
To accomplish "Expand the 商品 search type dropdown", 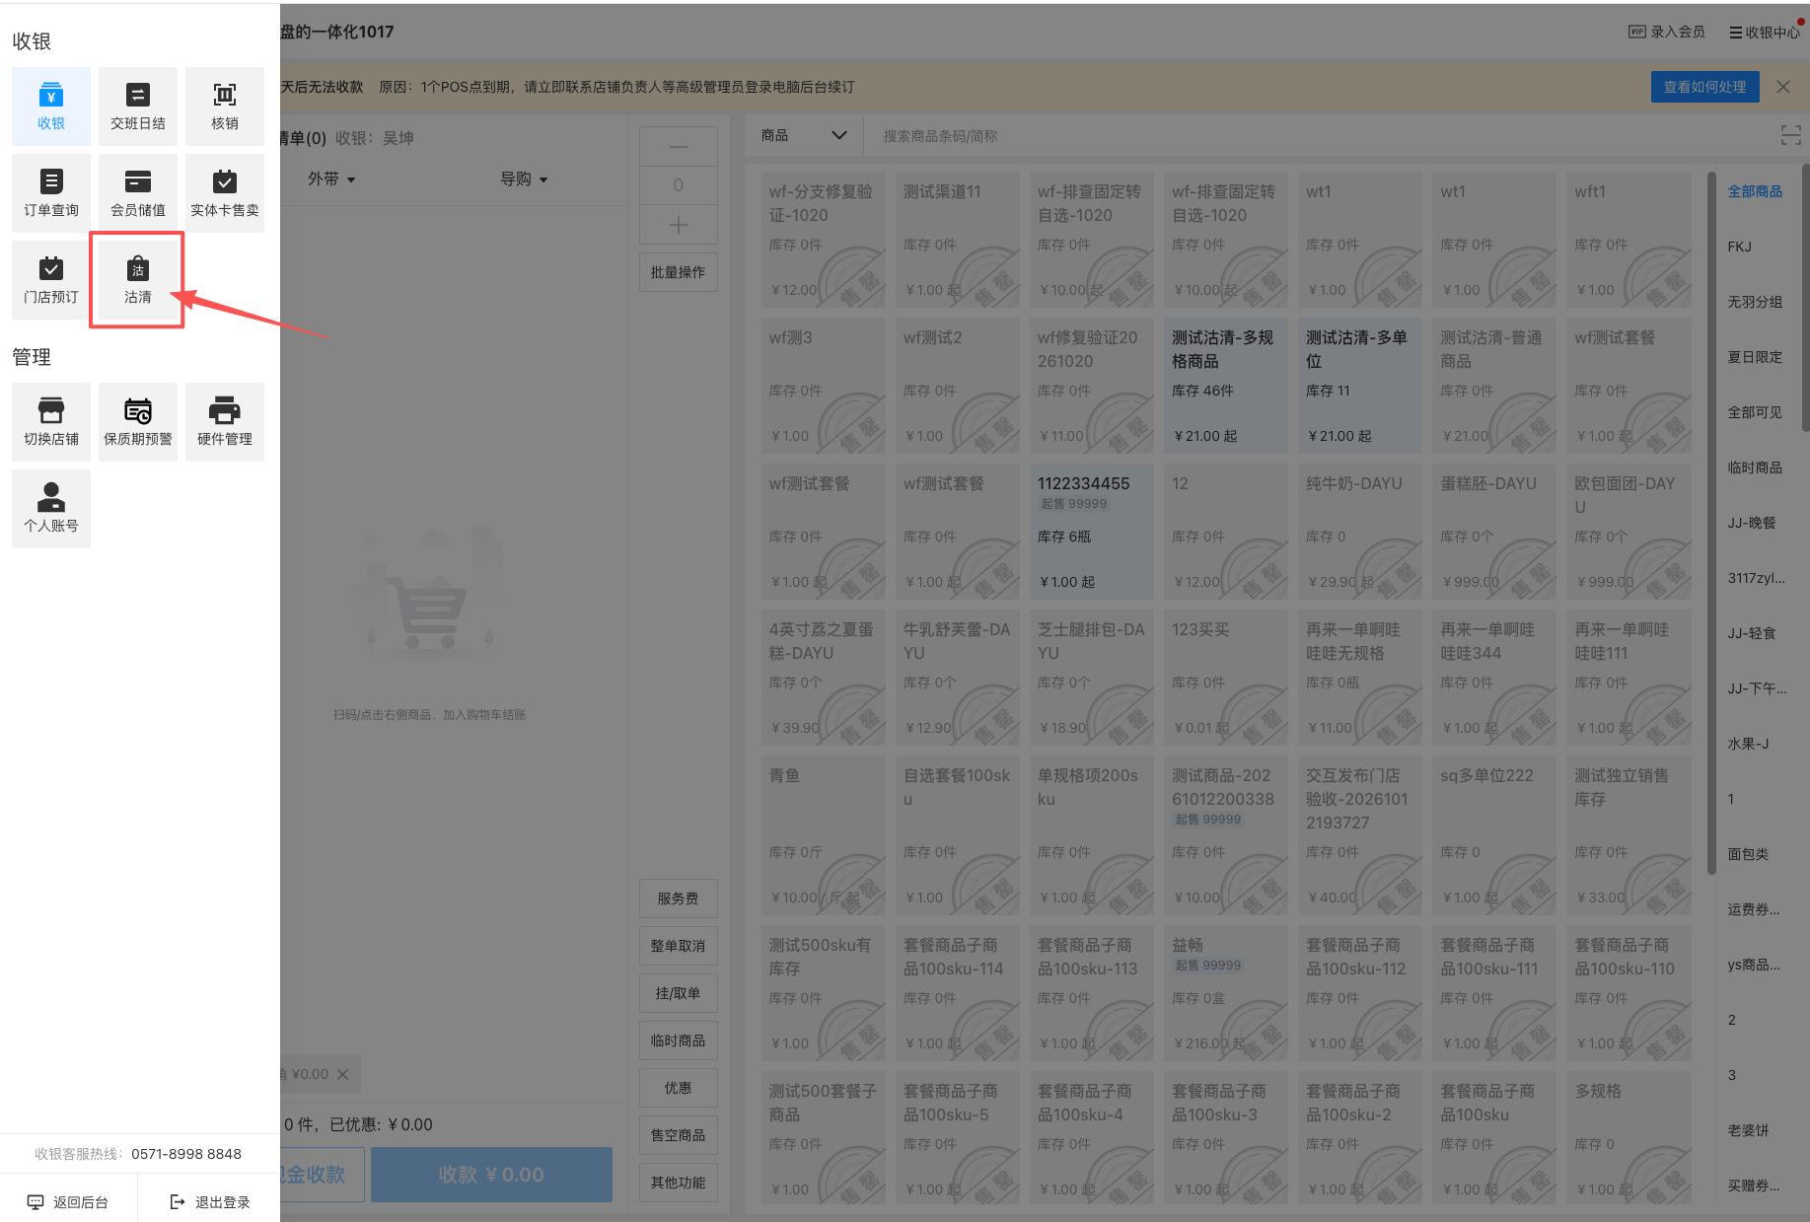I will (804, 135).
